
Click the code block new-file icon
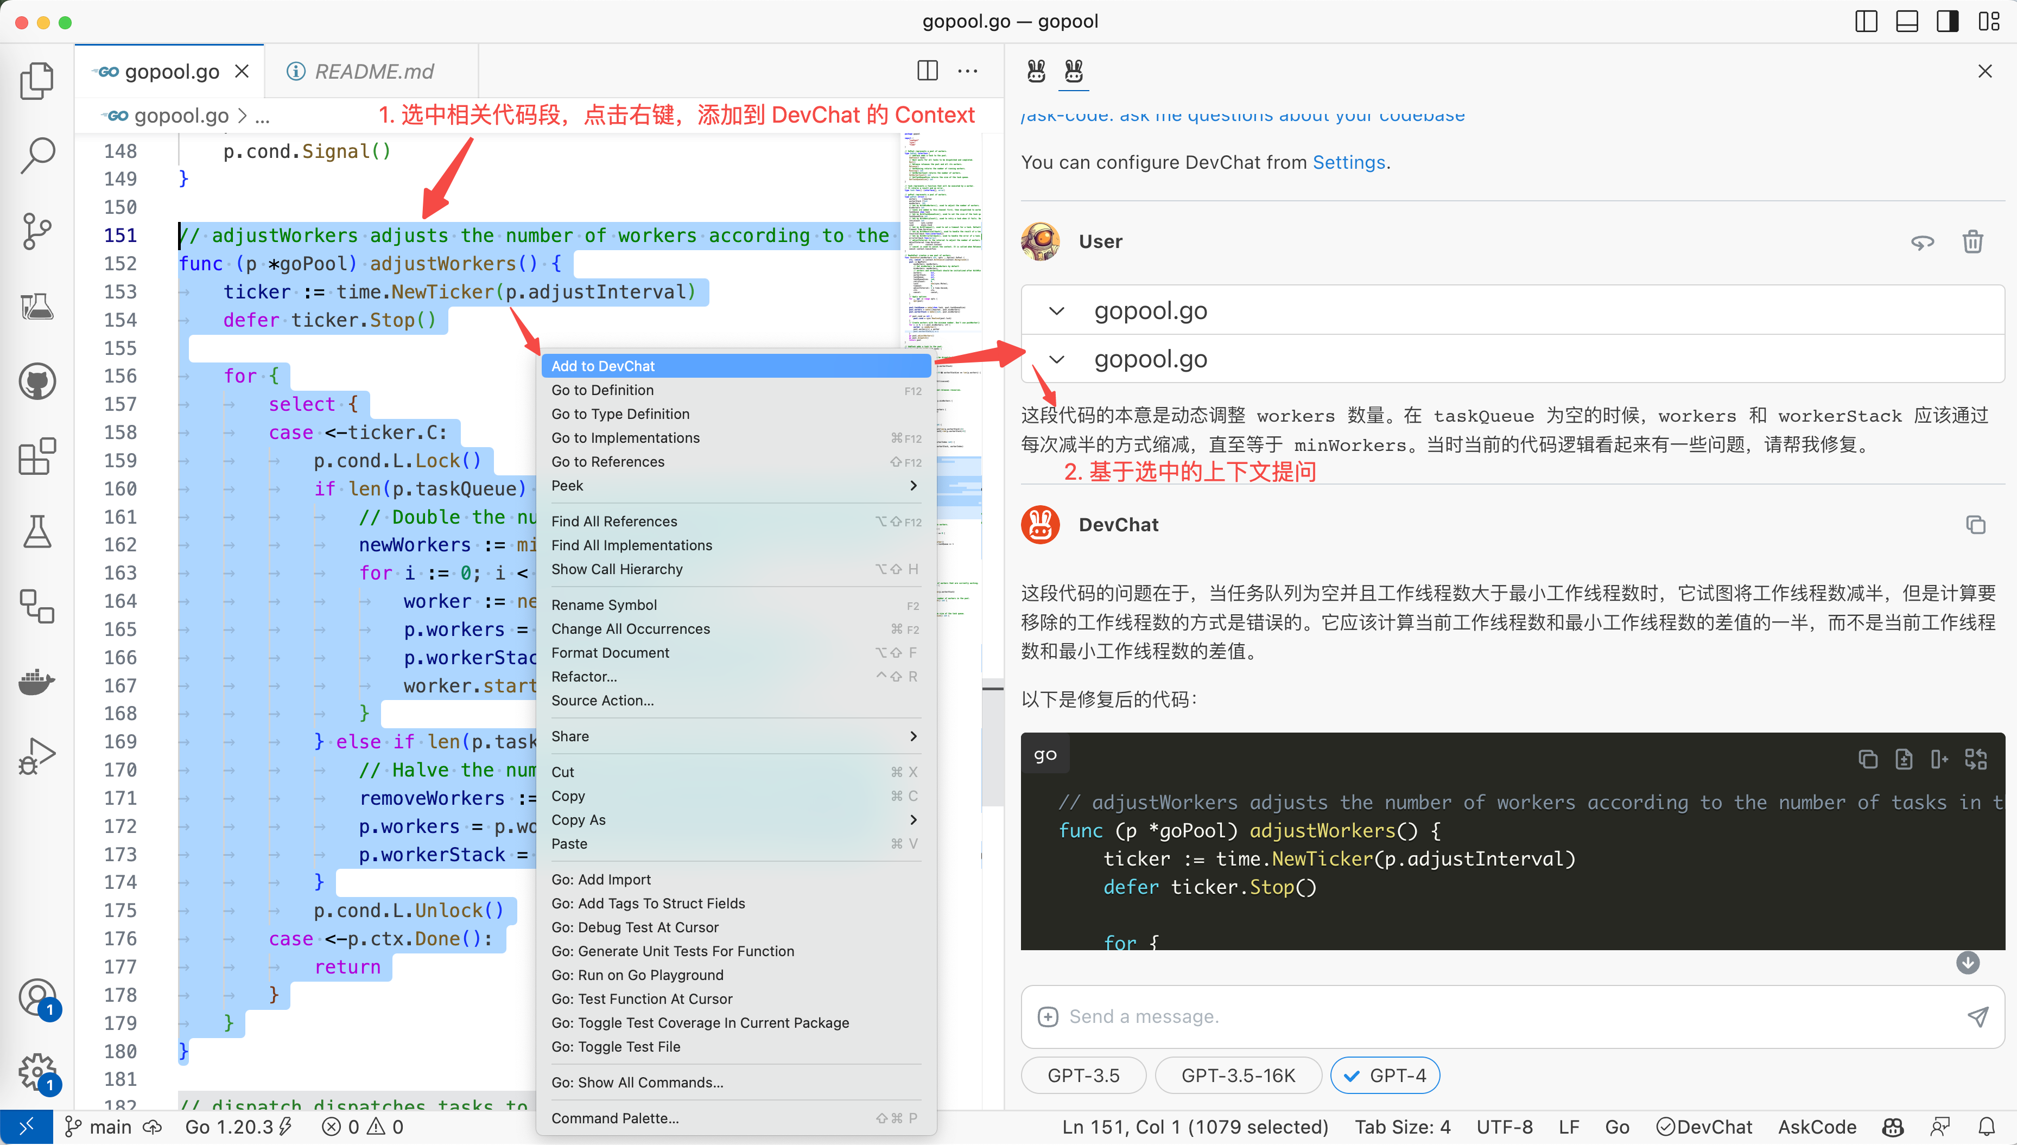point(1904,758)
